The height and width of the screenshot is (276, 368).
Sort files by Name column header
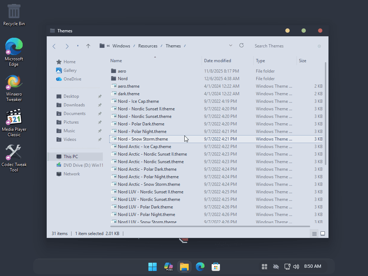[116, 61]
